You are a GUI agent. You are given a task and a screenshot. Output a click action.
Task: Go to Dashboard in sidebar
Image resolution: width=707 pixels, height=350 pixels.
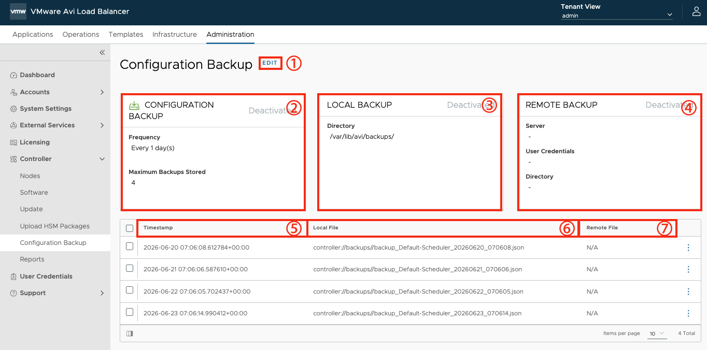pos(37,75)
